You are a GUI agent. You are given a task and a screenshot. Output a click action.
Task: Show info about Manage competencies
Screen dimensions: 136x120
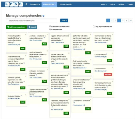(43, 16)
